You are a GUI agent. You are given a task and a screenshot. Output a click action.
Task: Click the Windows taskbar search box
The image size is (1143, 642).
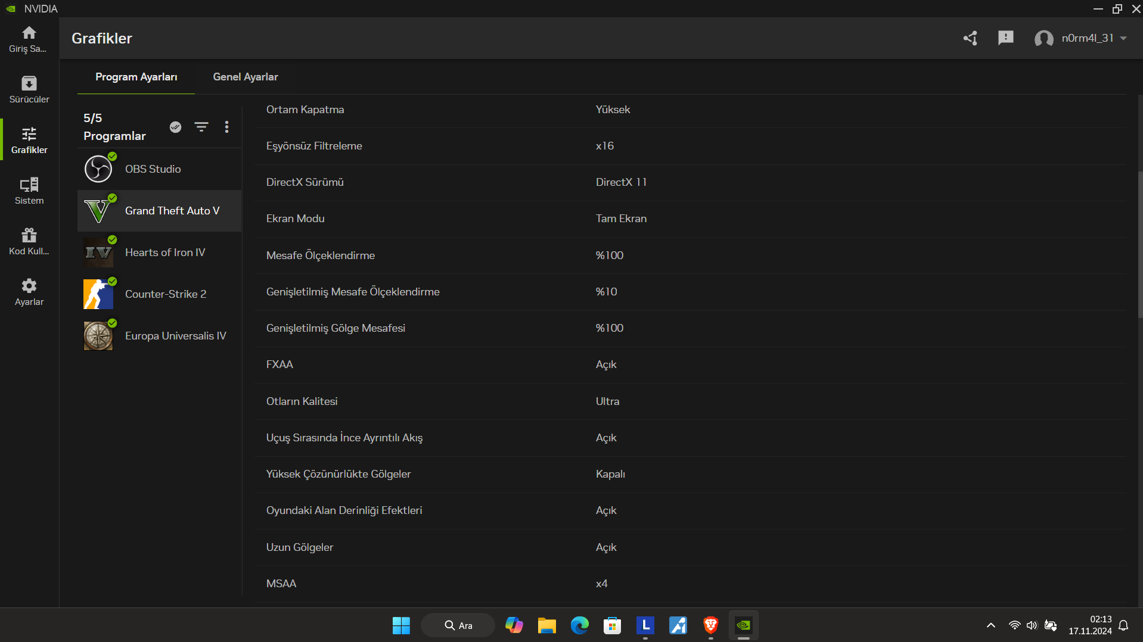tap(458, 625)
